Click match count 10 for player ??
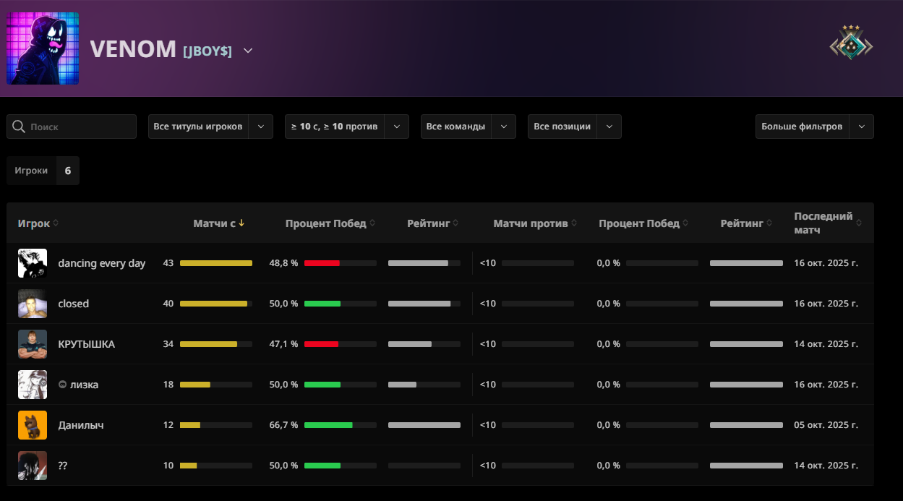Image resolution: width=903 pixels, height=501 pixels. [x=168, y=466]
